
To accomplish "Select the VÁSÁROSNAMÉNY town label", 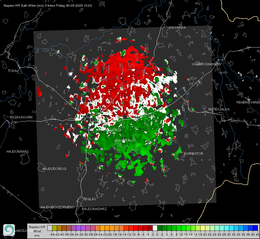I will point(207,64).
